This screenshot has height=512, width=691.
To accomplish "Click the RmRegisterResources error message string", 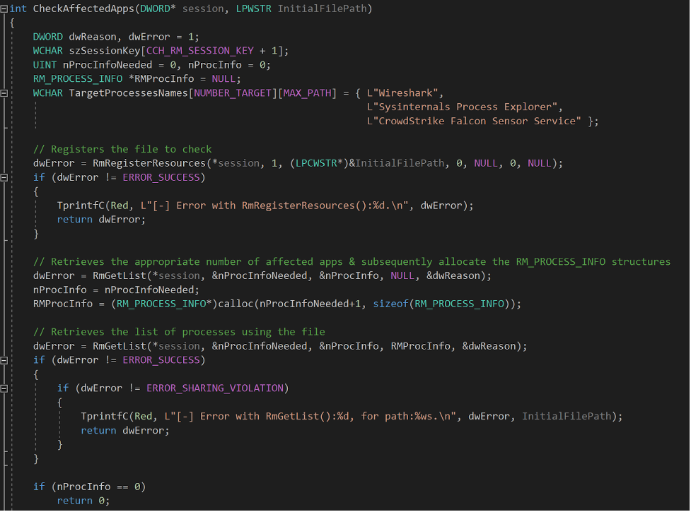I will click(x=274, y=206).
